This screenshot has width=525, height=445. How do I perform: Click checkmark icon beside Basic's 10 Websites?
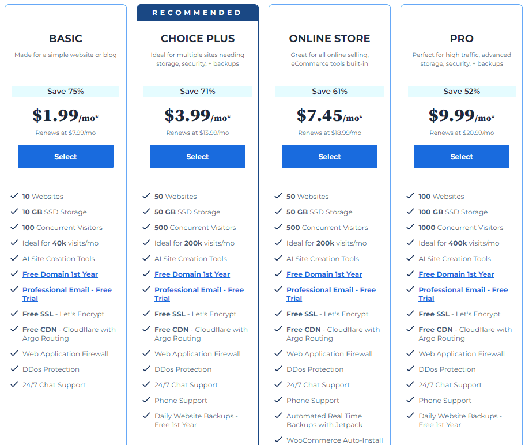click(14, 196)
